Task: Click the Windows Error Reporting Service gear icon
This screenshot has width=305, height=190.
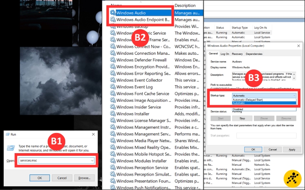Action: pyautogui.click(x=112, y=73)
